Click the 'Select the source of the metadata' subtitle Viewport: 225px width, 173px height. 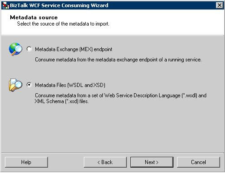coord(63,24)
